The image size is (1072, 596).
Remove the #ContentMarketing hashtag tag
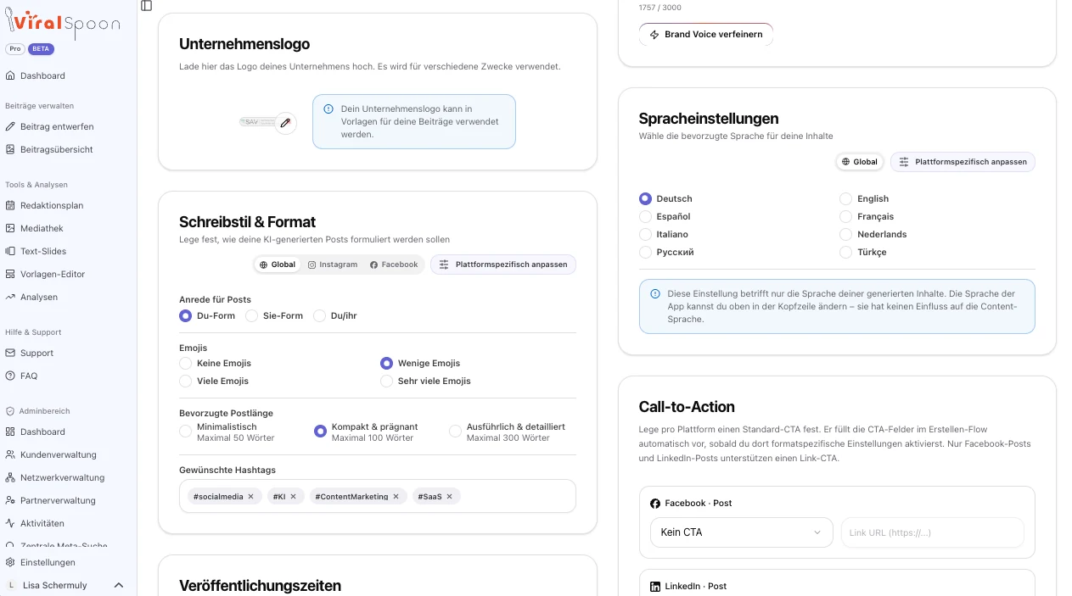(396, 497)
